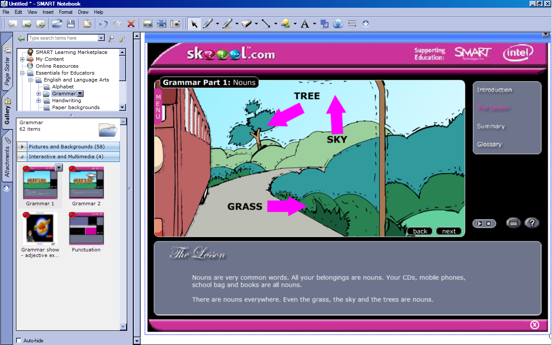Go to the previous page toolbar arrow
Viewport: 552px width, 345px height.
coord(13,24)
